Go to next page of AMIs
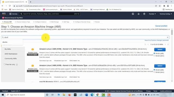174x97 pixels. tap(165, 44)
